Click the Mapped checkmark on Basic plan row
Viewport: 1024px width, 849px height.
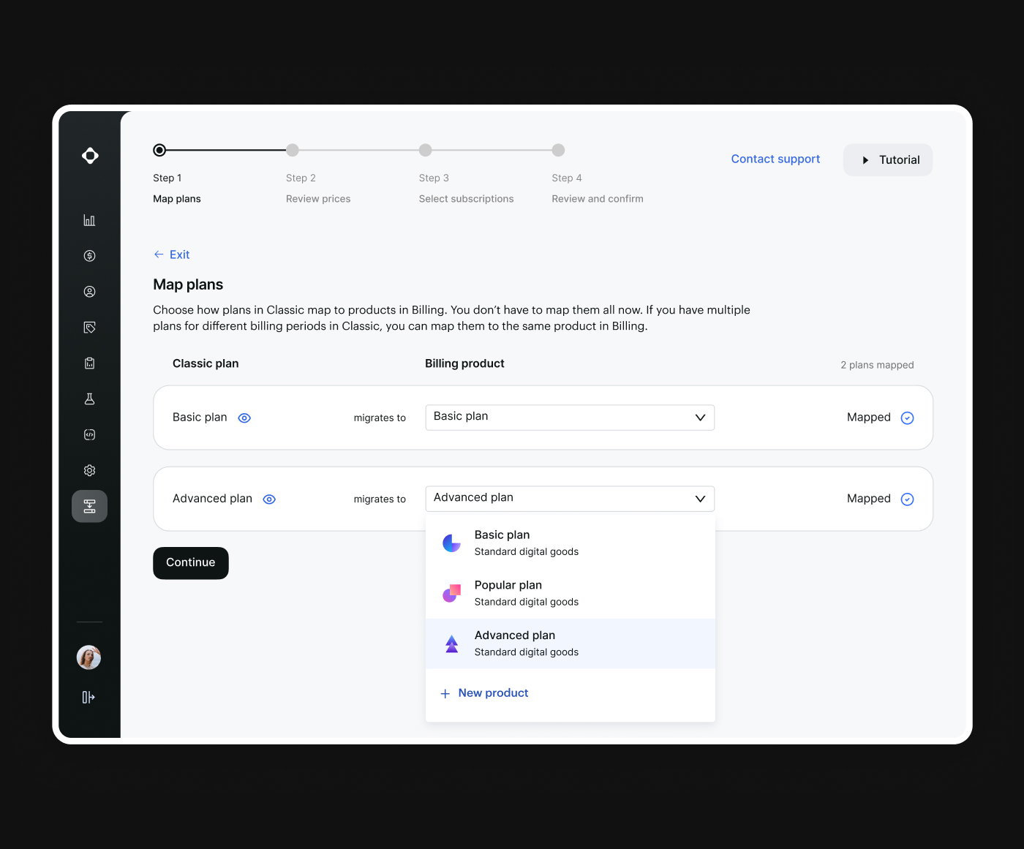coord(907,418)
